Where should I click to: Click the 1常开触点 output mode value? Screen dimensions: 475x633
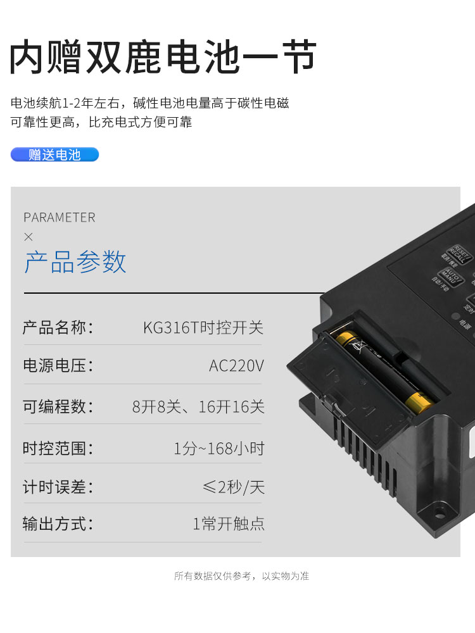point(229,523)
